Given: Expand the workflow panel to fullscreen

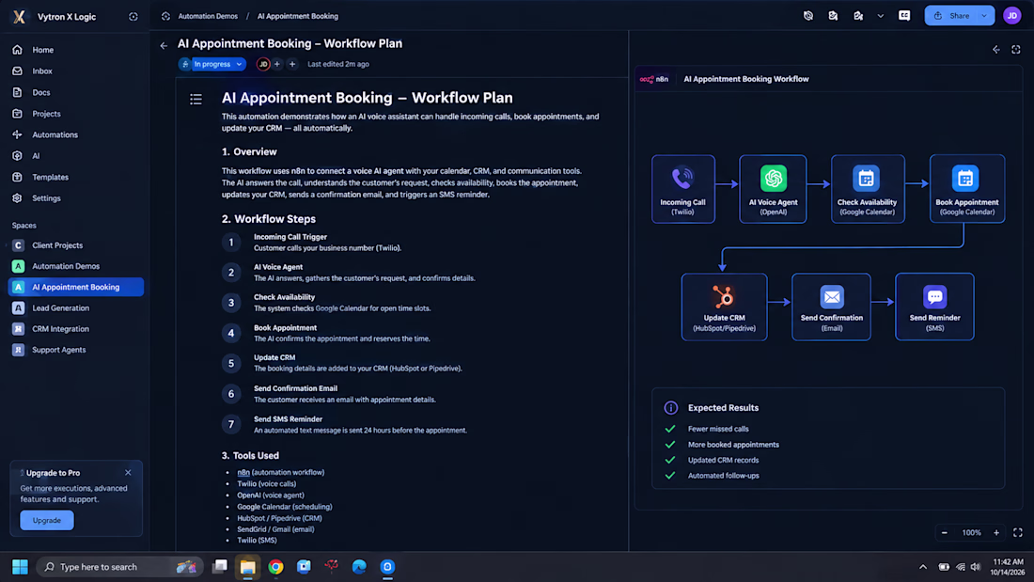Looking at the screenshot, I should tap(1016, 50).
